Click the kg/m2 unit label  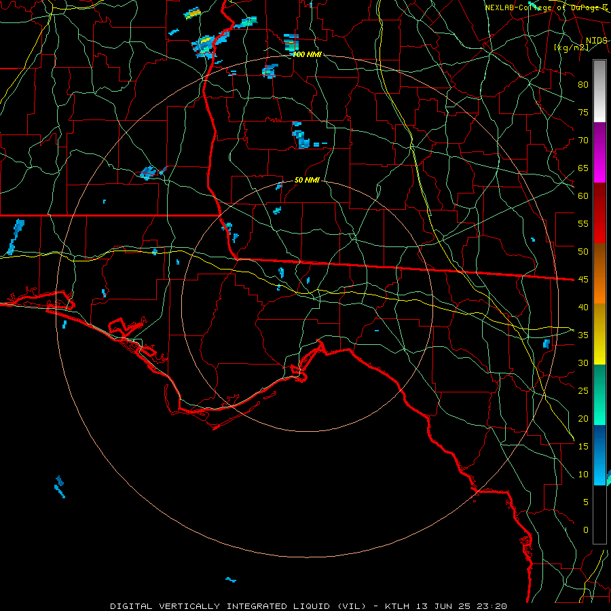[571, 48]
